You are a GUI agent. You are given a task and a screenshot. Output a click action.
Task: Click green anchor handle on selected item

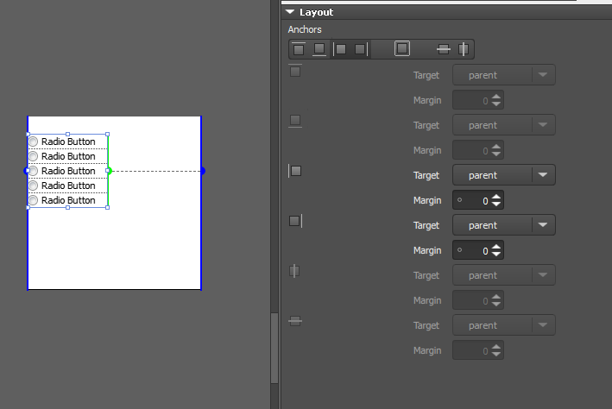(x=109, y=171)
